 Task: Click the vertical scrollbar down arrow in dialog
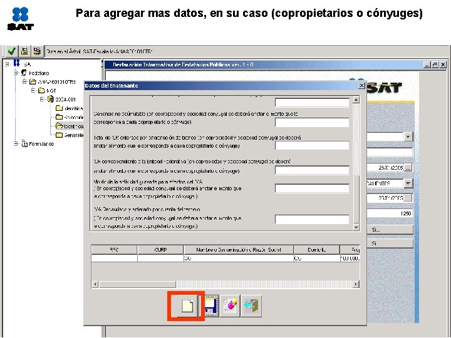[x=356, y=227]
